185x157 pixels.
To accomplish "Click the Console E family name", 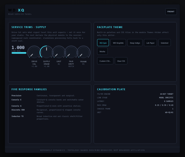I will (16, 100).
